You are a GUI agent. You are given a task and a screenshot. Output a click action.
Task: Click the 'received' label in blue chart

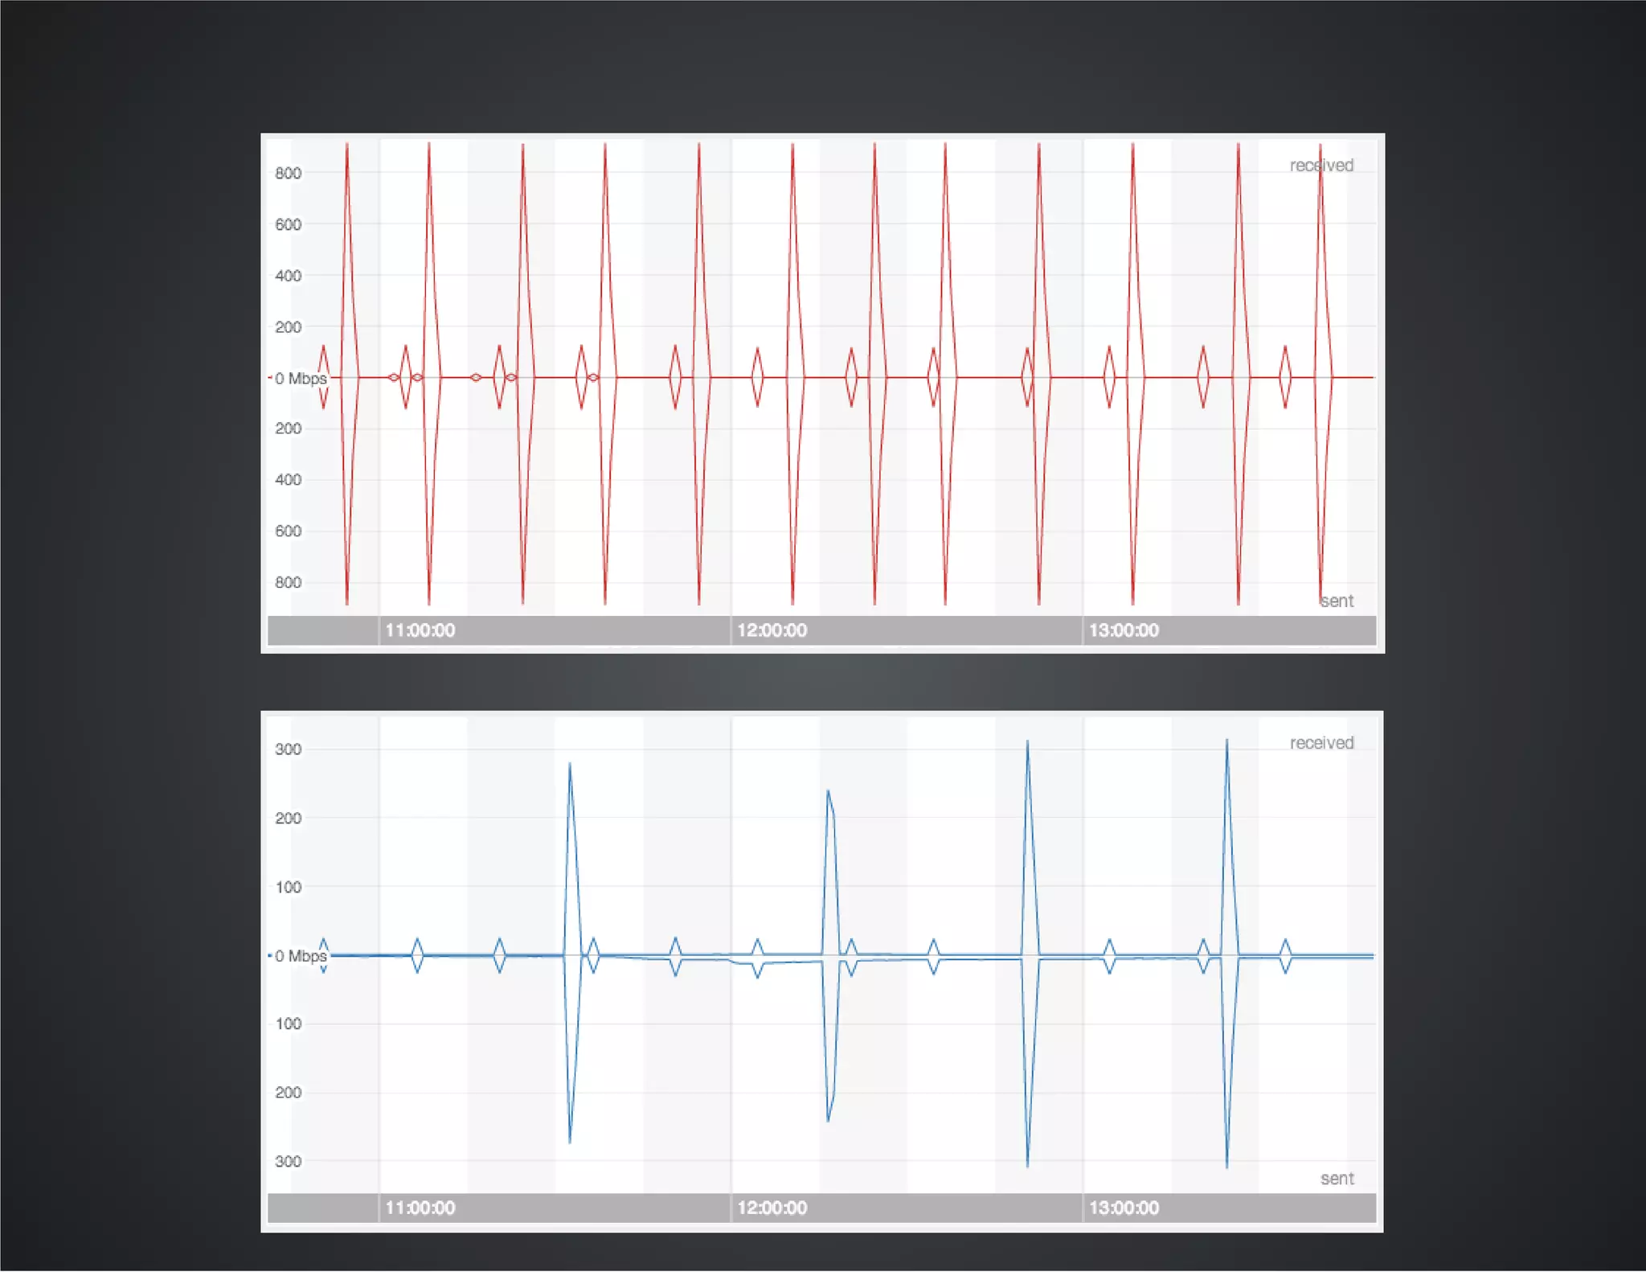click(1321, 743)
